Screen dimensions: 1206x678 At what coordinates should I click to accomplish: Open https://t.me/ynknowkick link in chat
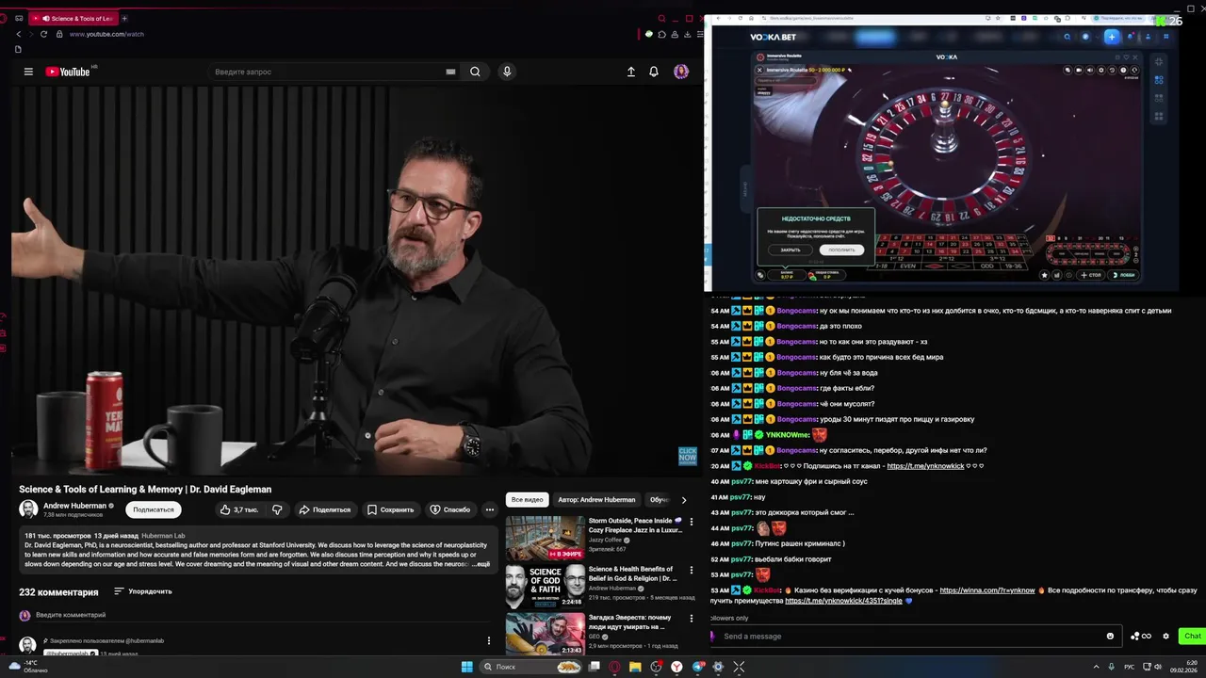925,466
